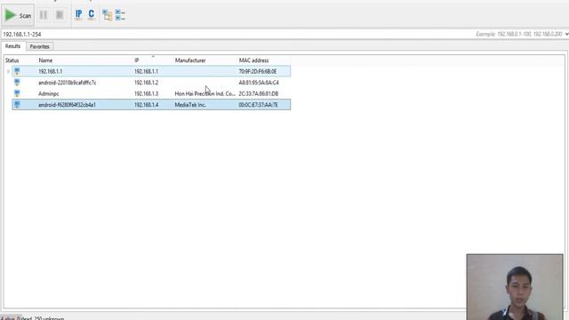This screenshot has width=569, height=320.
Task: Click computer status icon for 192.168.1.1 row
Action: tap(17, 71)
